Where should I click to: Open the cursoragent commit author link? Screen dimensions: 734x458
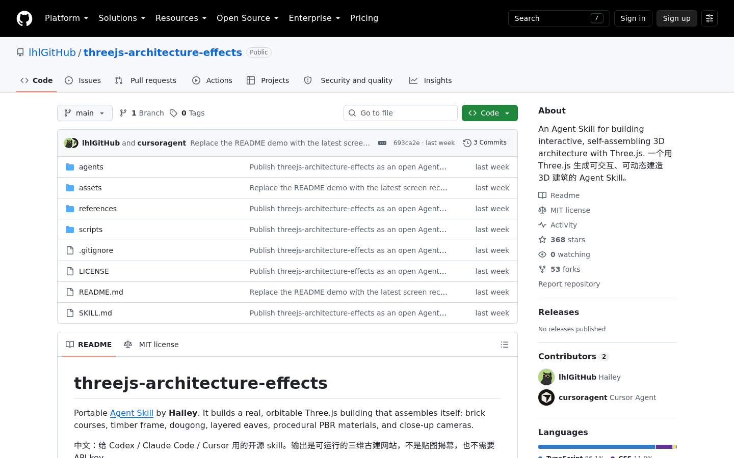point(162,143)
